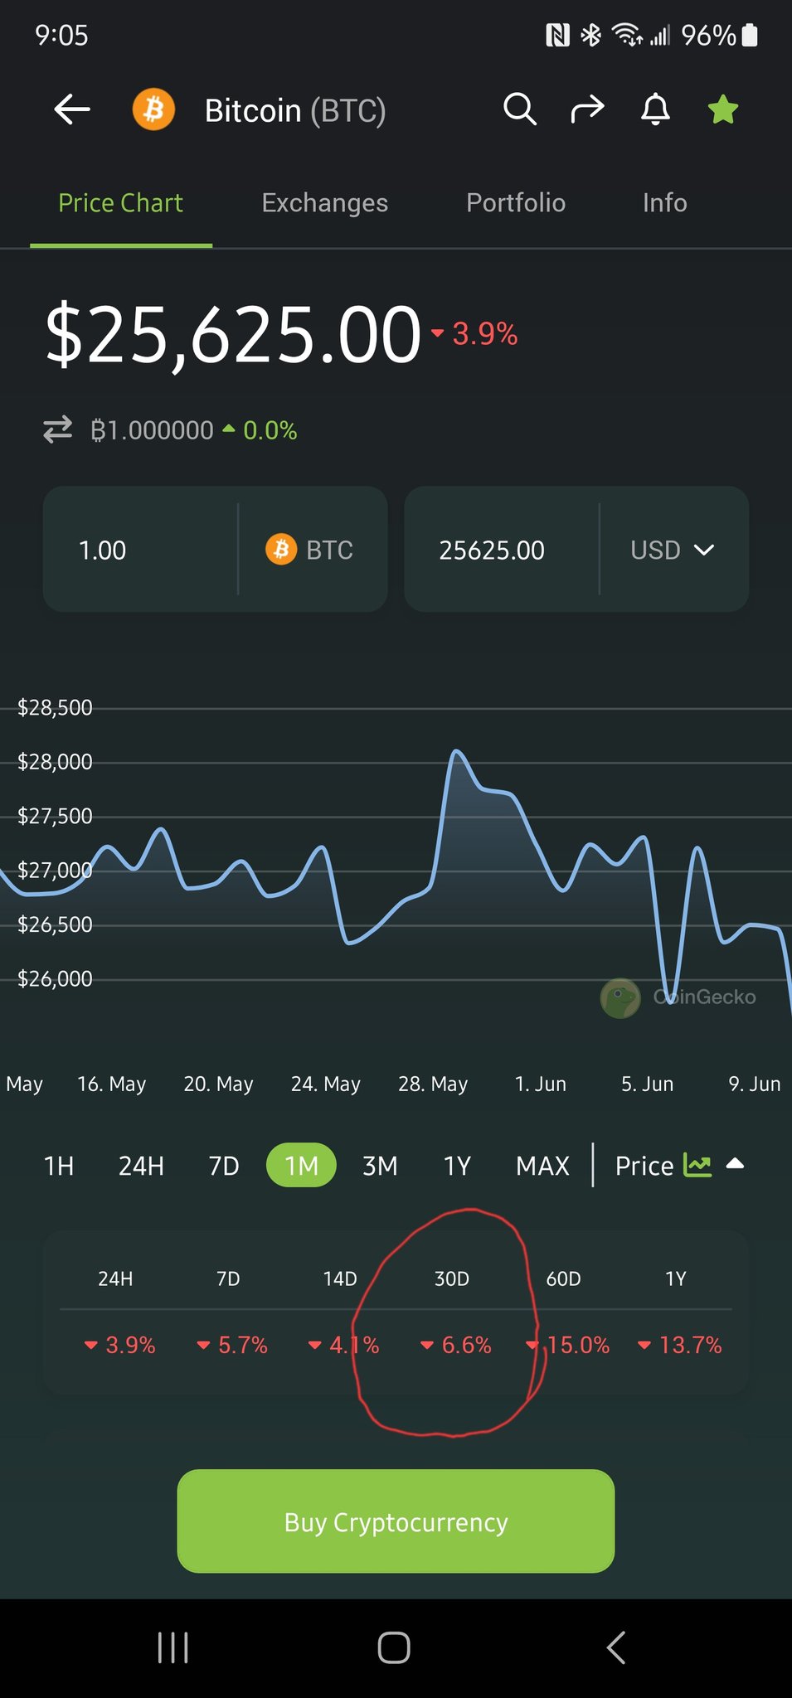Open the Exchanges tab

[x=325, y=203]
